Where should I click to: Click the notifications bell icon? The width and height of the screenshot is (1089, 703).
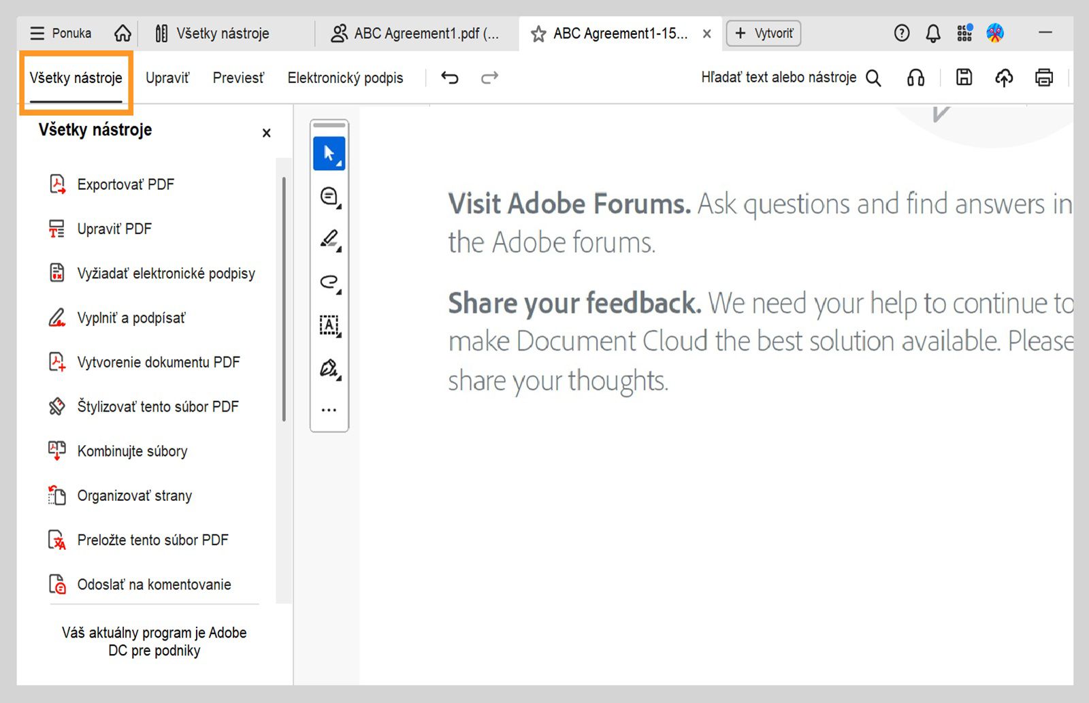click(933, 32)
